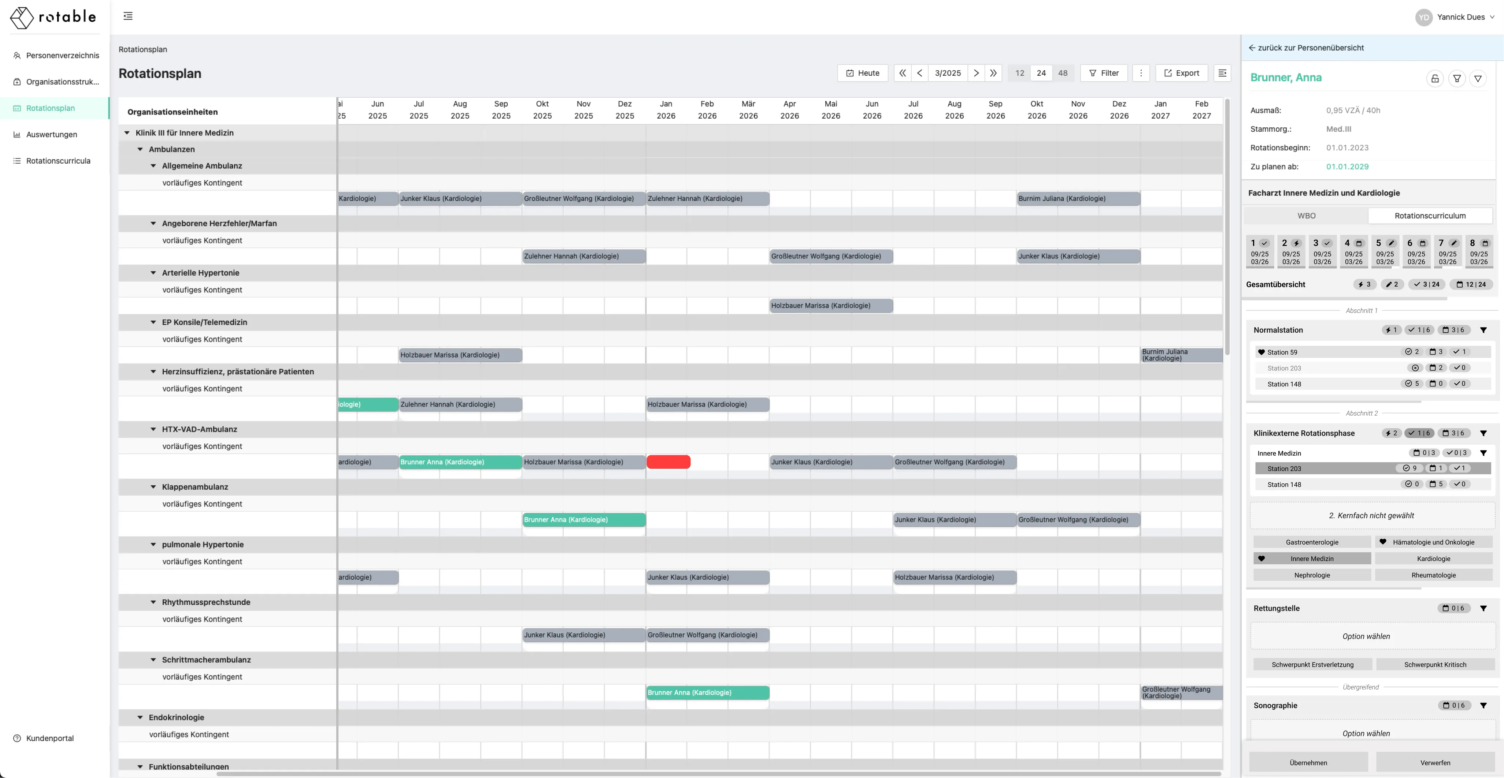Image resolution: width=1504 pixels, height=778 pixels.
Task: Open the three-dot more options menu
Action: tap(1141, 73)
